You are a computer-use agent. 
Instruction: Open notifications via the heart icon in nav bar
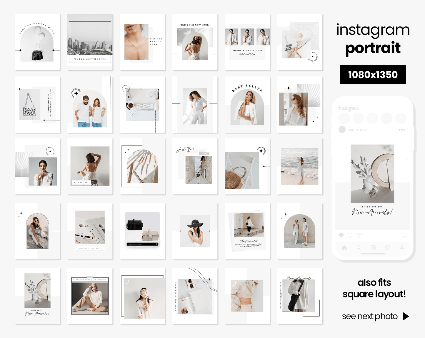point(388,248)
